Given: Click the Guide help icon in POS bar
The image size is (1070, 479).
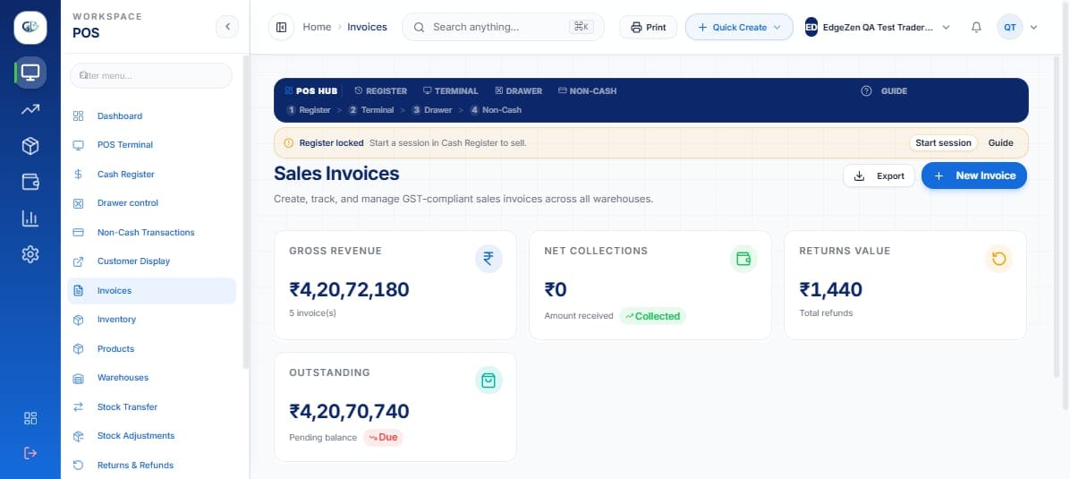Looking at the screenshot, I should coord(867,91).
